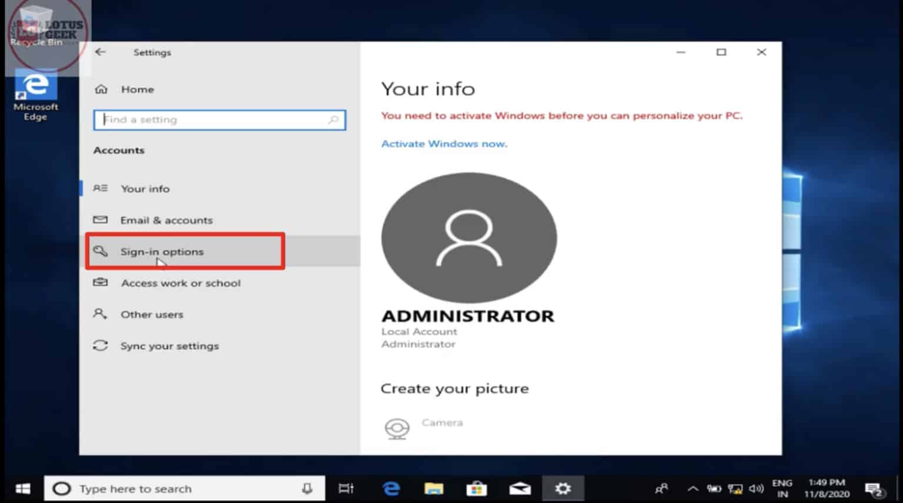Open Access work or school settings
The image size is (903, 503).
click(180, 283)
